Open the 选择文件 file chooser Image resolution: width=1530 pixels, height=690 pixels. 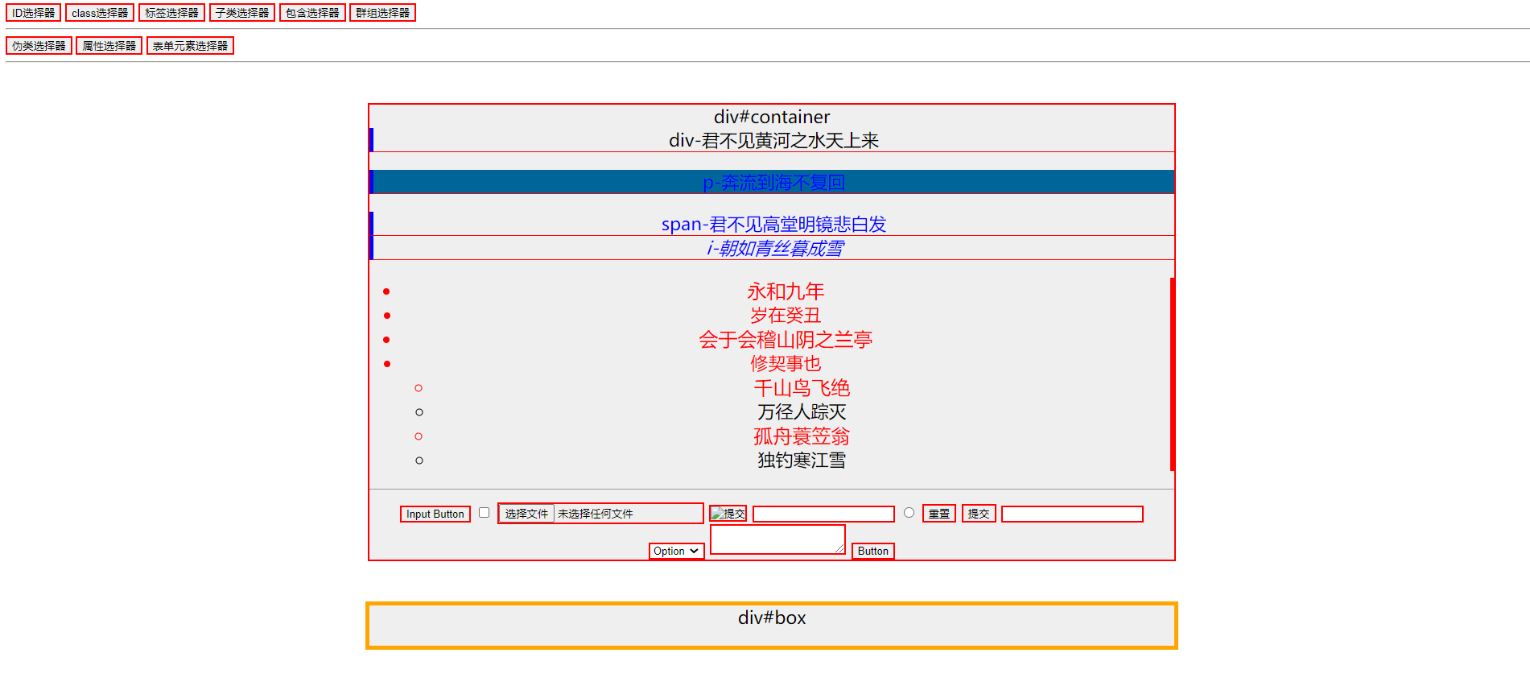click(x=526, y=514)
